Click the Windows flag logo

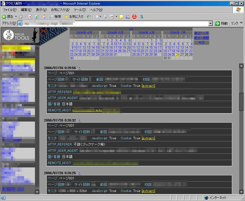238,10
